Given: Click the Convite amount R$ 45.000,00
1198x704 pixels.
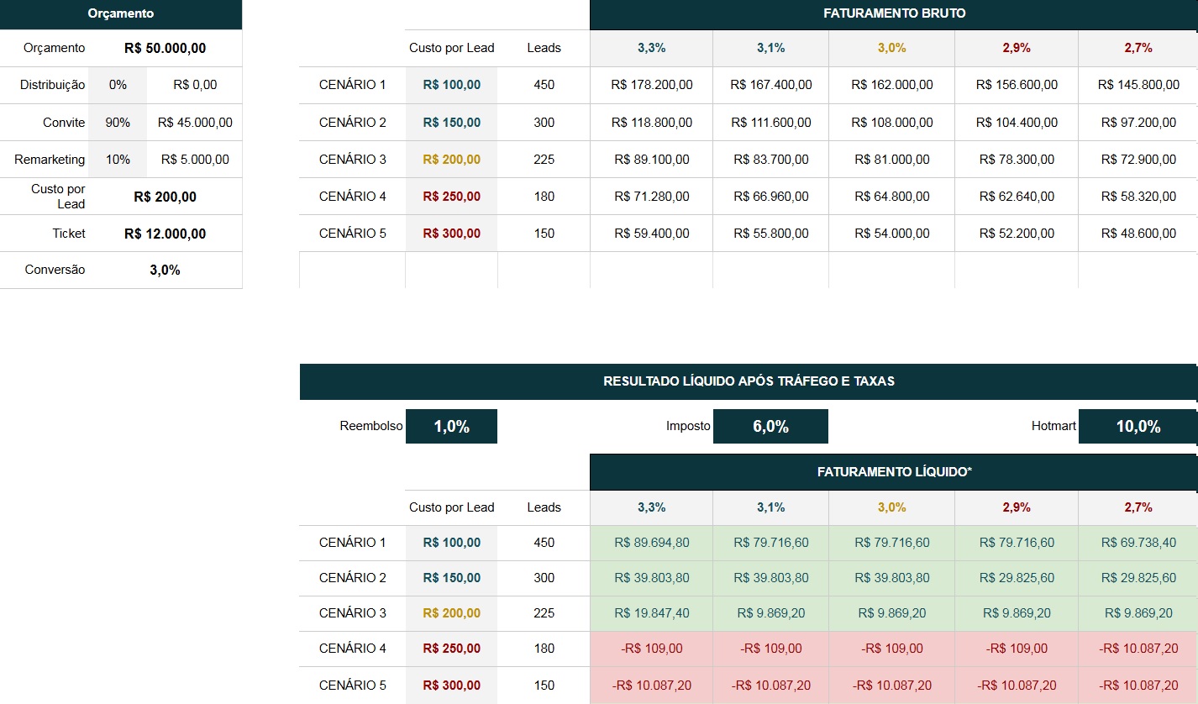Looking at the screenshot, I should (195, 123).
